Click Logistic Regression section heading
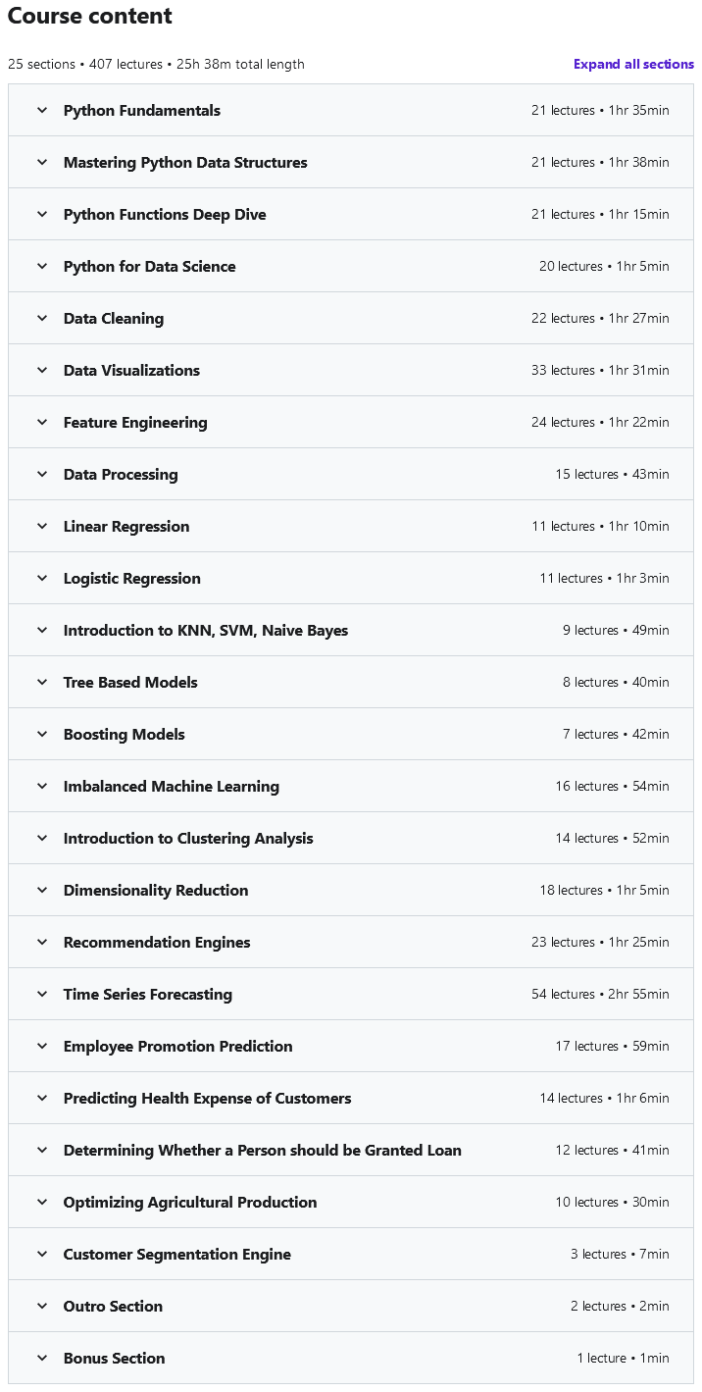 [131, 578]
